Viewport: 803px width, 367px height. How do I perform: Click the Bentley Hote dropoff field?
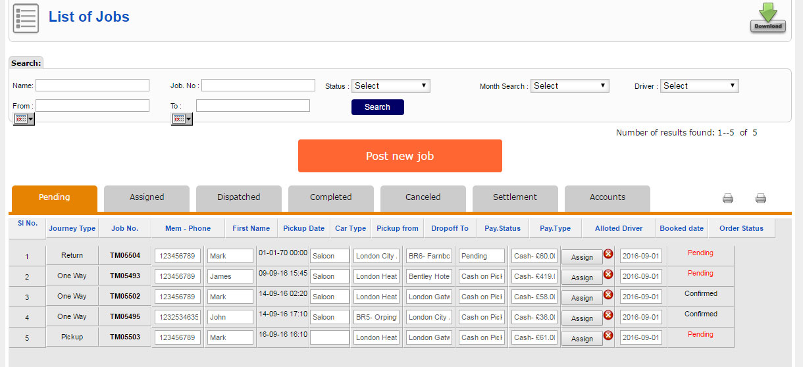429,276
